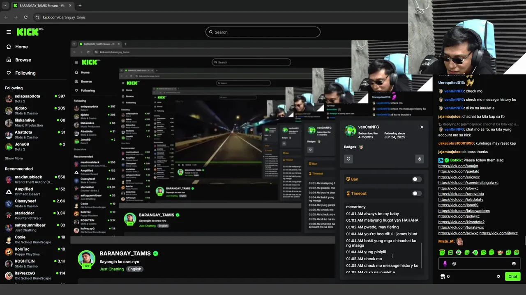Click Coxie channel avatar in Recommended

click(9, 240)
